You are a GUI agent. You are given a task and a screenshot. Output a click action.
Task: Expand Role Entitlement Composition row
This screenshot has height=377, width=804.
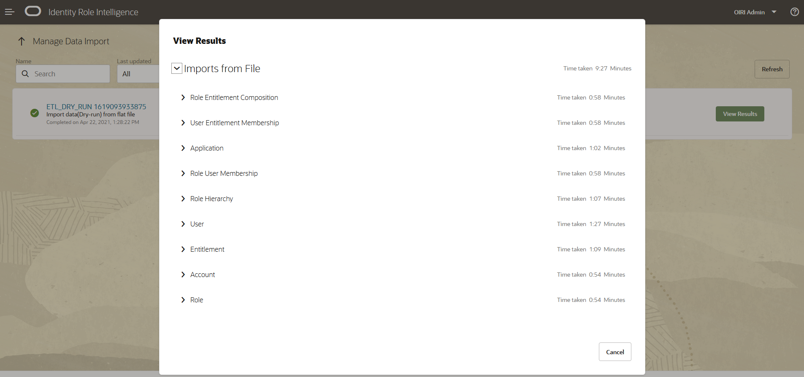click(183, 97)
